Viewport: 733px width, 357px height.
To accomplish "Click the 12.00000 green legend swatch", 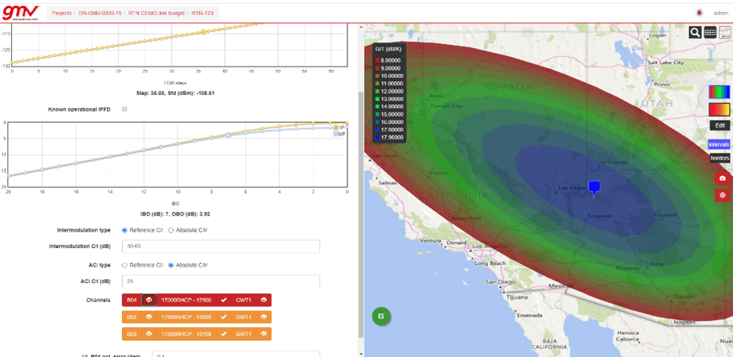I will click(377, 91).
